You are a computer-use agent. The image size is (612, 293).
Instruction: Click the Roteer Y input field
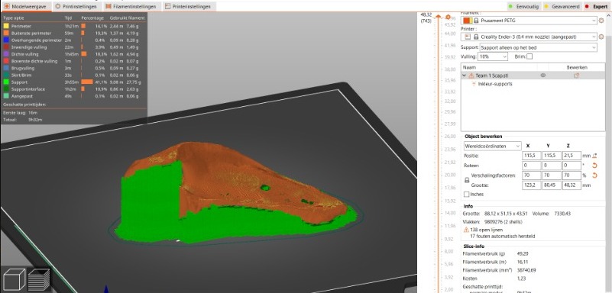552,166
